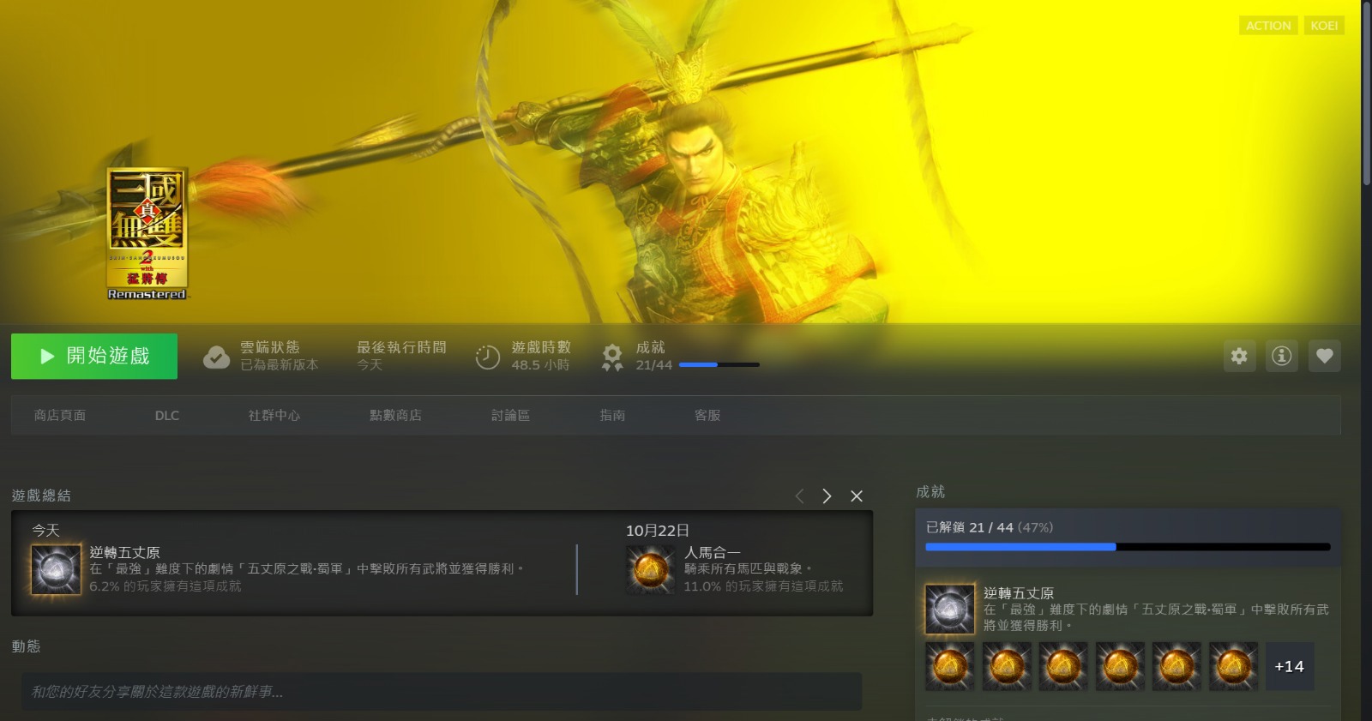Go to next game summary item
The width and height of the screenshot is (1372, 721).
pos(827,496)
